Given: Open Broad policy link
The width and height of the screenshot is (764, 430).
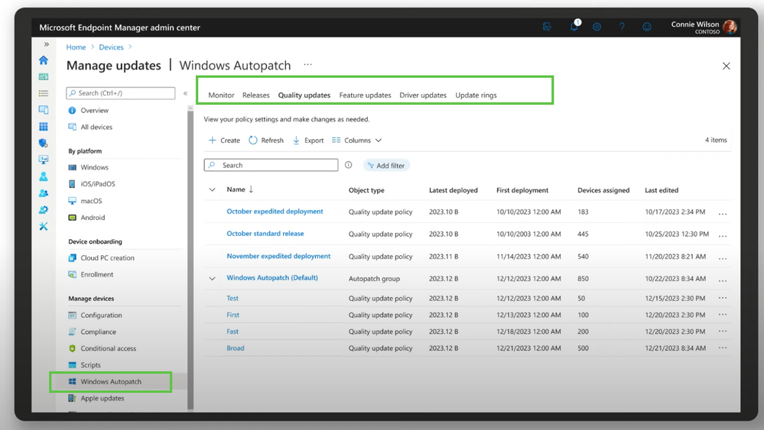Looking at the screenshot, I should (x=236, y=348).
